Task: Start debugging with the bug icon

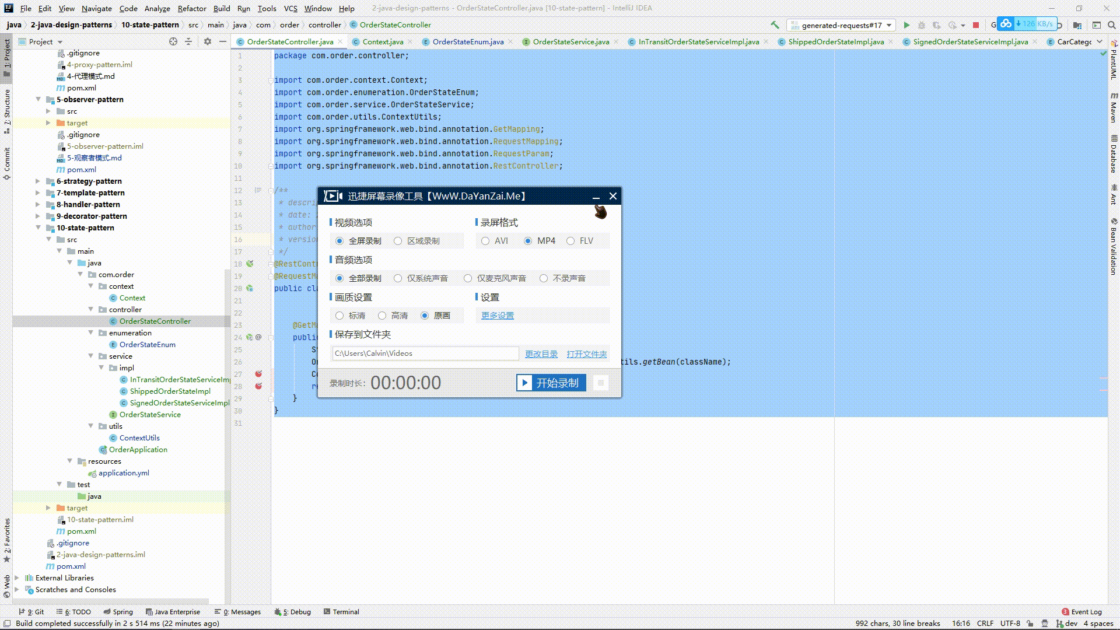Action: pyautogui.click(x=922, y=25)
